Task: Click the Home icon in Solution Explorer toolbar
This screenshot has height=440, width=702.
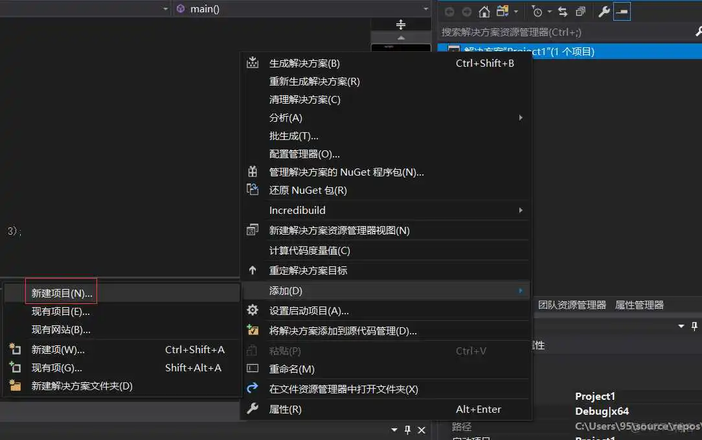Action: pyautogui.click(x=483, y=11)
